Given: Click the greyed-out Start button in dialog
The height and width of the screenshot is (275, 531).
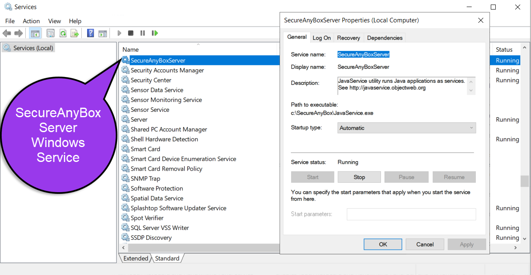Looking at the screenshot, I should pyautogui.click(x=313, y=177).
